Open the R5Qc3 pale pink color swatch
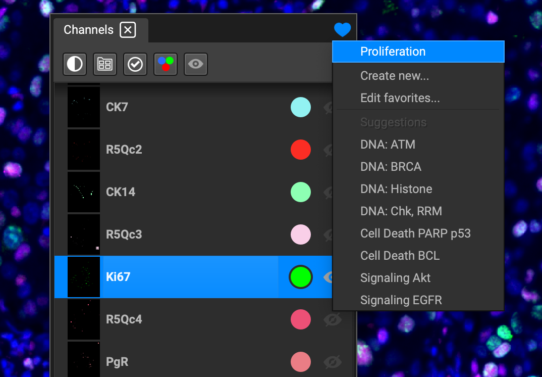This screenshot has height=377, width=542. coord(301,234)
